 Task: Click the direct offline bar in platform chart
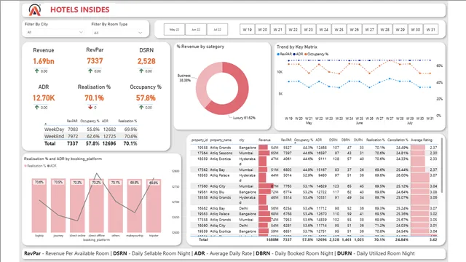96,205
